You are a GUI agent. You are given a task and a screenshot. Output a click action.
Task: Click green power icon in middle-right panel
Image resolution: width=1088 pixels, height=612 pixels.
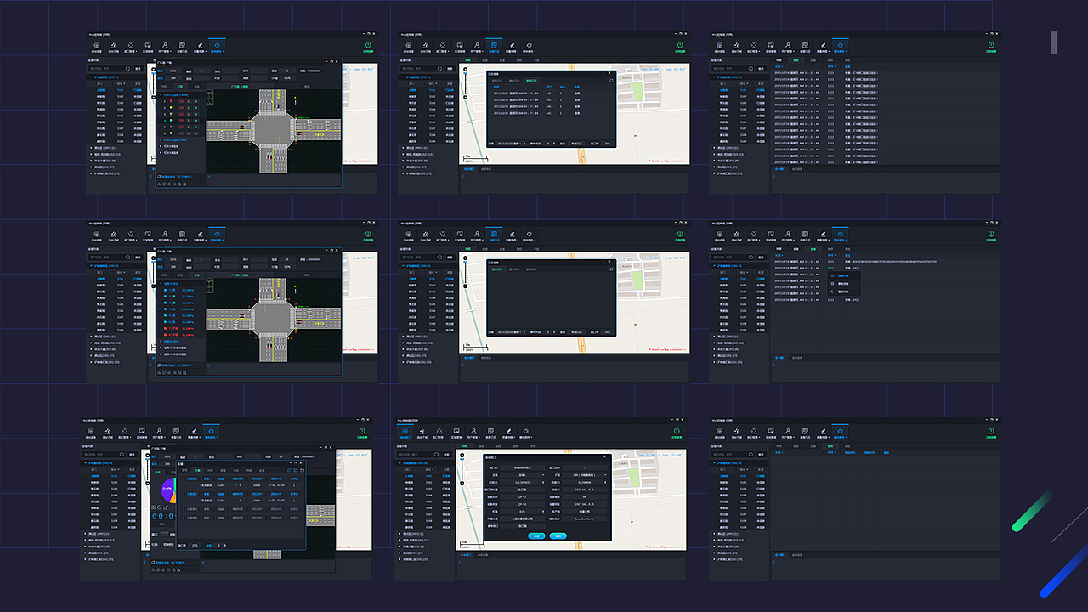click(991, 234)
